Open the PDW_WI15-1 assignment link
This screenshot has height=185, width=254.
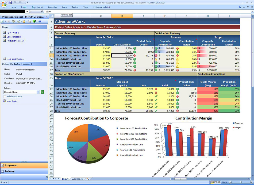tap(13, 33)
